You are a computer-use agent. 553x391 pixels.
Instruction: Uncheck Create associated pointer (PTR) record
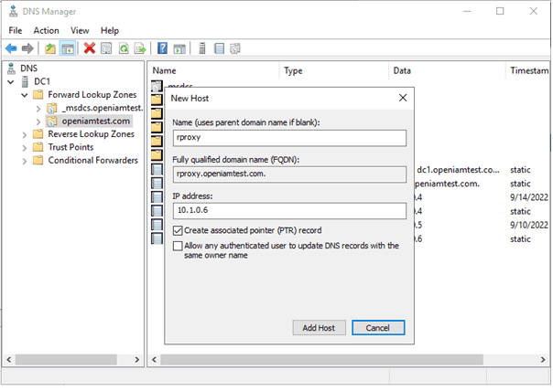[179, 230]
